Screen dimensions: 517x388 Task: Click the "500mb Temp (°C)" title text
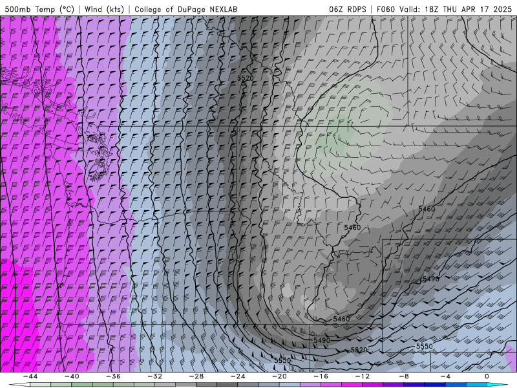39,9
